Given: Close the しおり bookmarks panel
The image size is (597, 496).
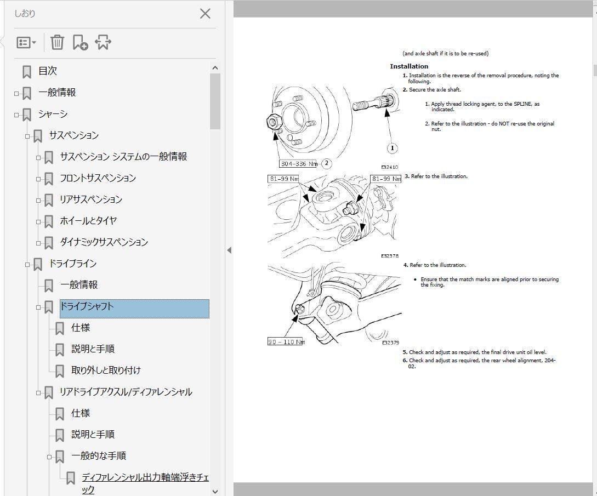Looking at the screenshot, I should pyautogui.click(x=205, y=14).
